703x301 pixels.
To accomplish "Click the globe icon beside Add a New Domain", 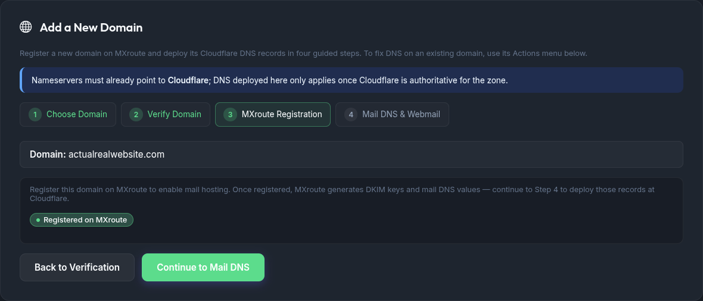I will [26, 27].
